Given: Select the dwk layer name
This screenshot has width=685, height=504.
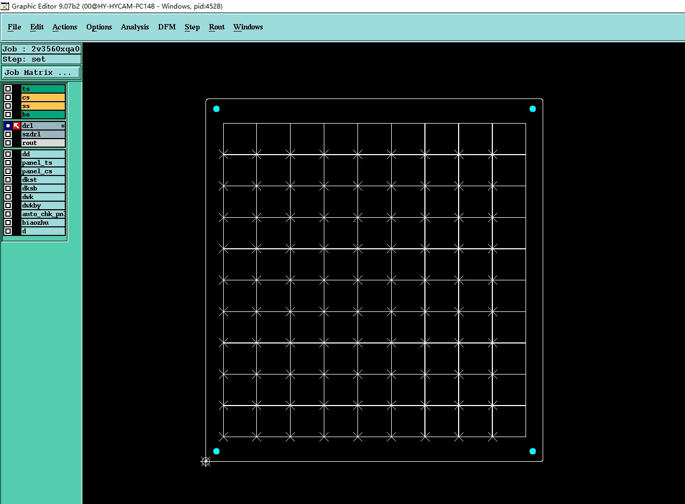Looking at the screenshot, I should point(43,197).
